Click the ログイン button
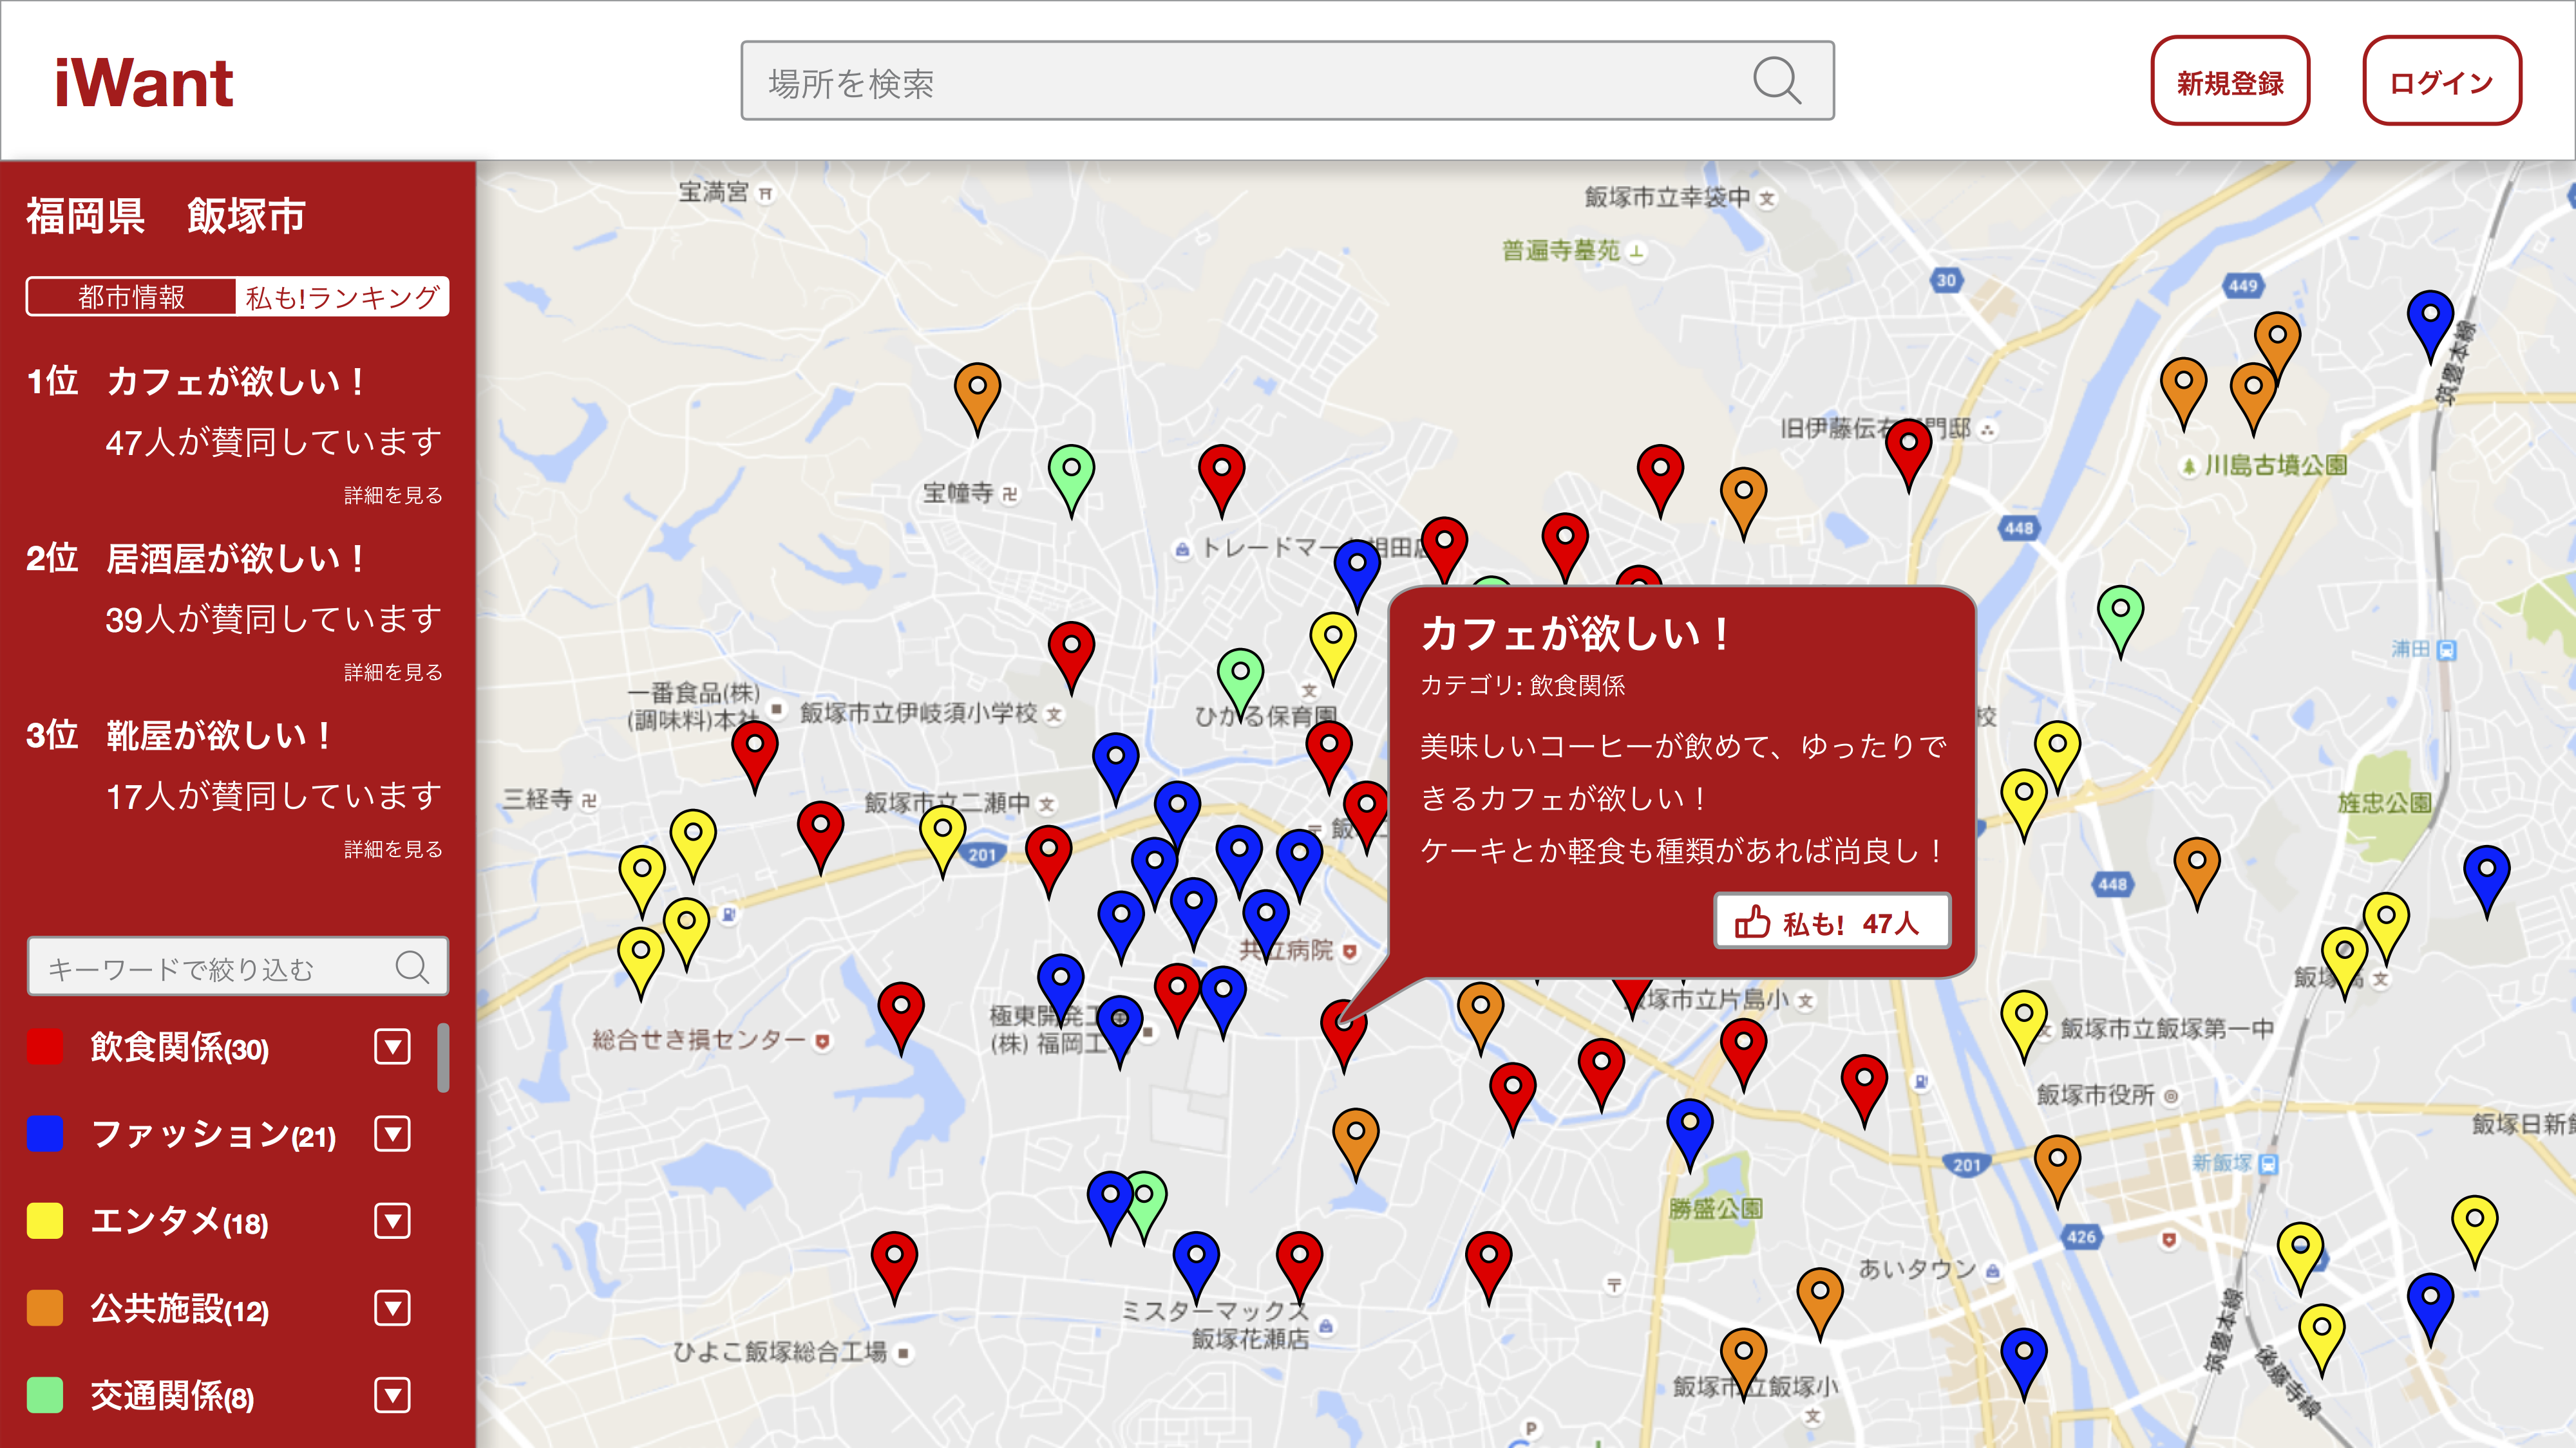2576x1448 pixels. point(2441,82)
